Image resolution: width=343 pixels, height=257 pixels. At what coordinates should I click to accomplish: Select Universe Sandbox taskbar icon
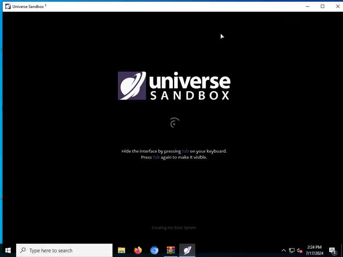pos(187,250)
